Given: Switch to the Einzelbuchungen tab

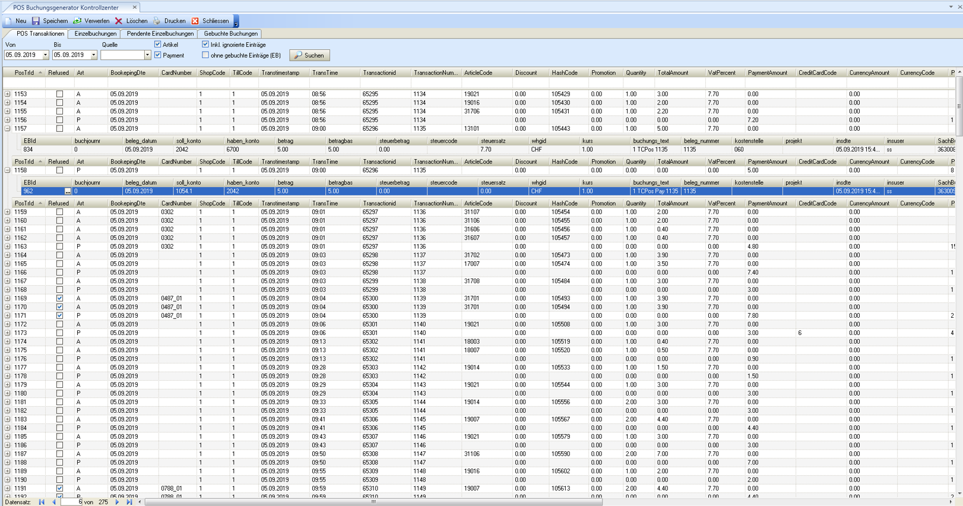Looking at the screenshot, I should 95,34.
